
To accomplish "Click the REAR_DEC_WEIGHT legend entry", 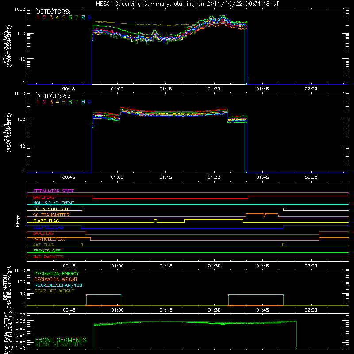I will pos(54,291).
